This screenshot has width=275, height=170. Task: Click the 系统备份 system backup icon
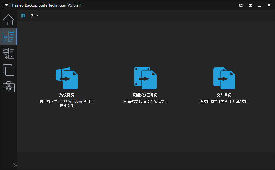coord(67,78)
